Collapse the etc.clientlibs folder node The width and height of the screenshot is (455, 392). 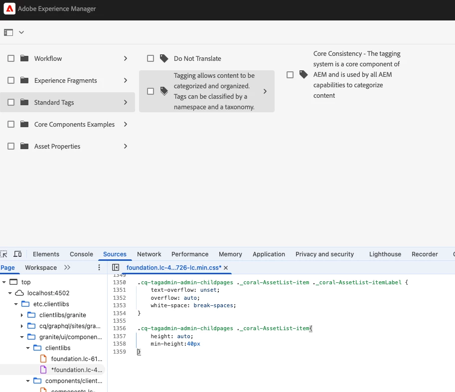16,304
